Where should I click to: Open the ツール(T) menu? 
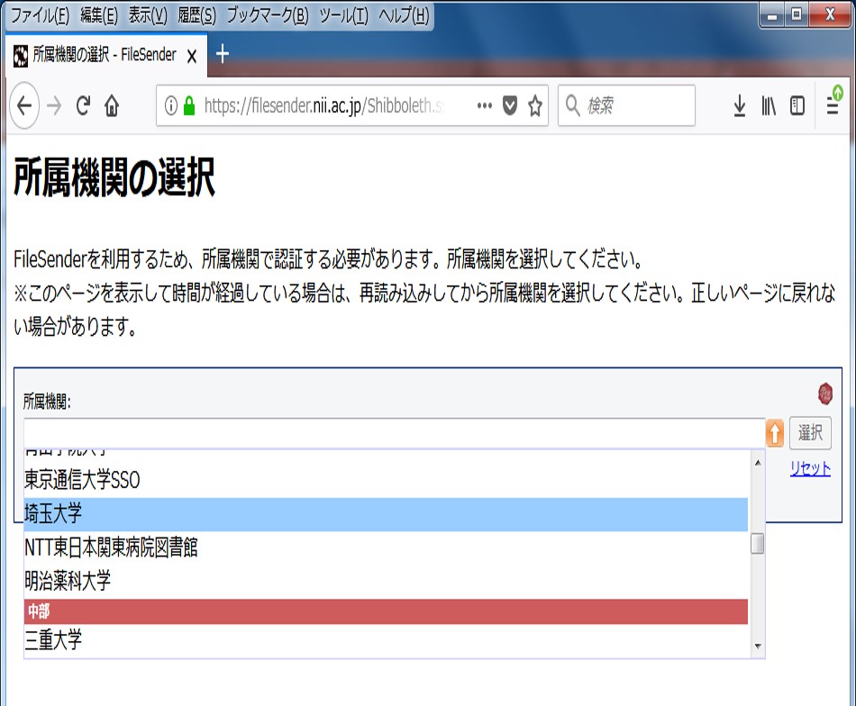[343, 15]
